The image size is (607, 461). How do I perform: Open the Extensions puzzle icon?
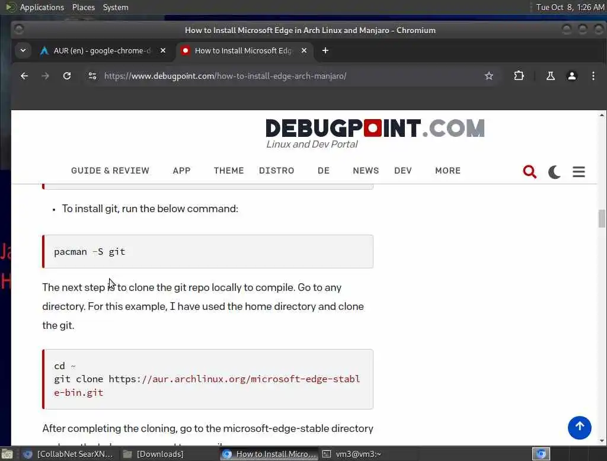[519, 76]
